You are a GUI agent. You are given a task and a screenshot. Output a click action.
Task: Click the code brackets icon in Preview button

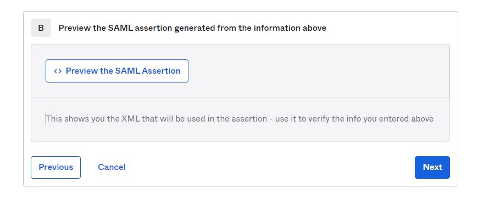(x=58, y=71)
